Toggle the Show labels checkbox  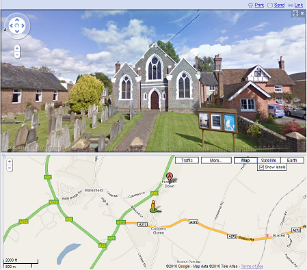(261, 167)
